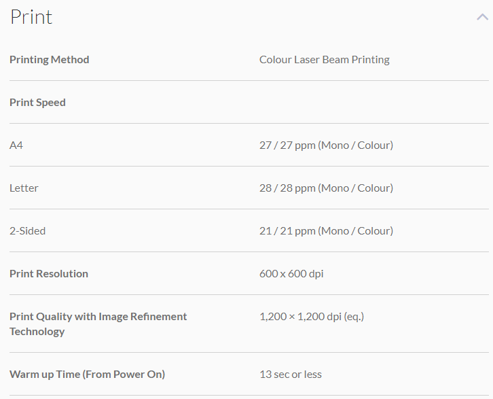493x399 pixels.
Task: Click (Mono / Colour) in the 2-Sided row
Action: click(x=355, y=230)
